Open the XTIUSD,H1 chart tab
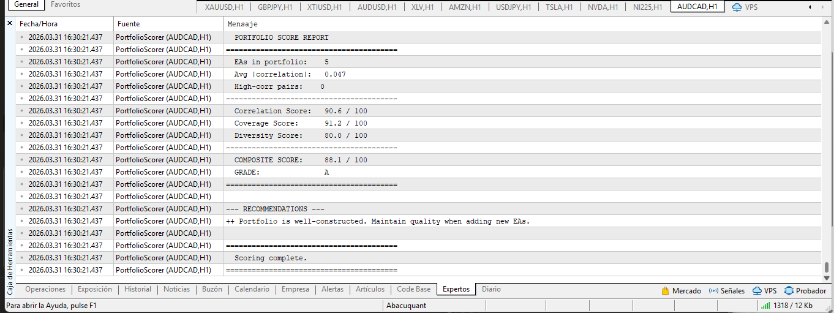Image resolution: width=834 pixels, height=313 pixels. click(325, 7)
